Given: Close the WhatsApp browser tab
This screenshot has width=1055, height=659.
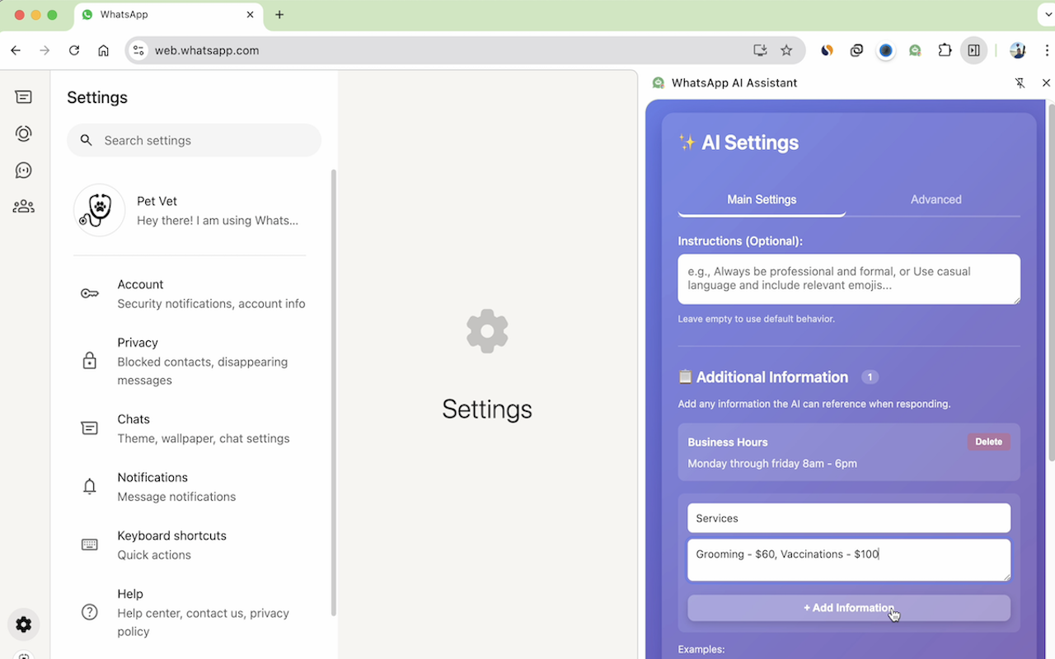Looking at the screenshot, I should [251, 15].
